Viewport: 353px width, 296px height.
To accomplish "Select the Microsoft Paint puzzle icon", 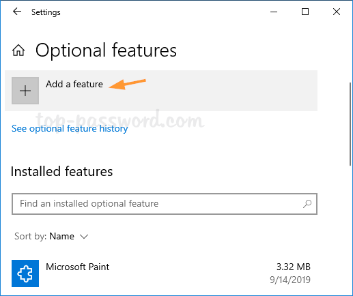I will [25, 273].
